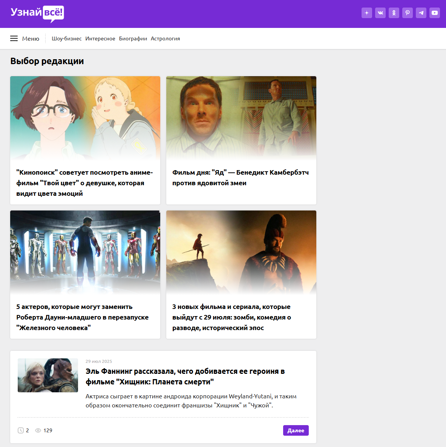Go to the Биографии section
Image resolution: width=446 pixels, height=447 pixels.
point(133,38)
